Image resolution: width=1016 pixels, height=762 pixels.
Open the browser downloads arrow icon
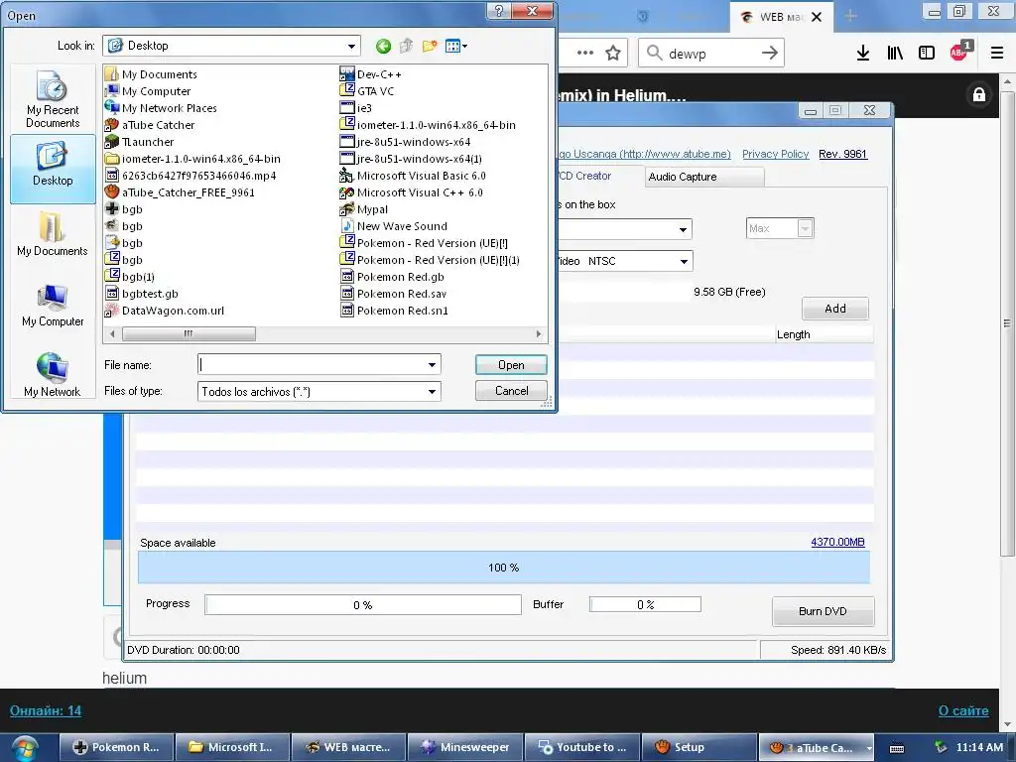pyautogui.click(x=863, y=54)
